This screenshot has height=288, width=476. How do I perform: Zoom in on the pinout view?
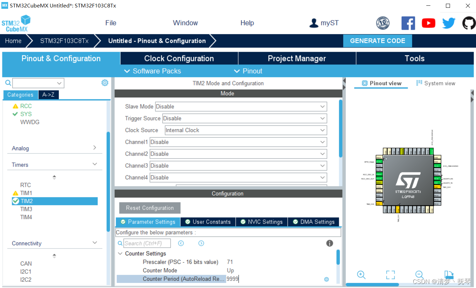click(x=361, y=275)
